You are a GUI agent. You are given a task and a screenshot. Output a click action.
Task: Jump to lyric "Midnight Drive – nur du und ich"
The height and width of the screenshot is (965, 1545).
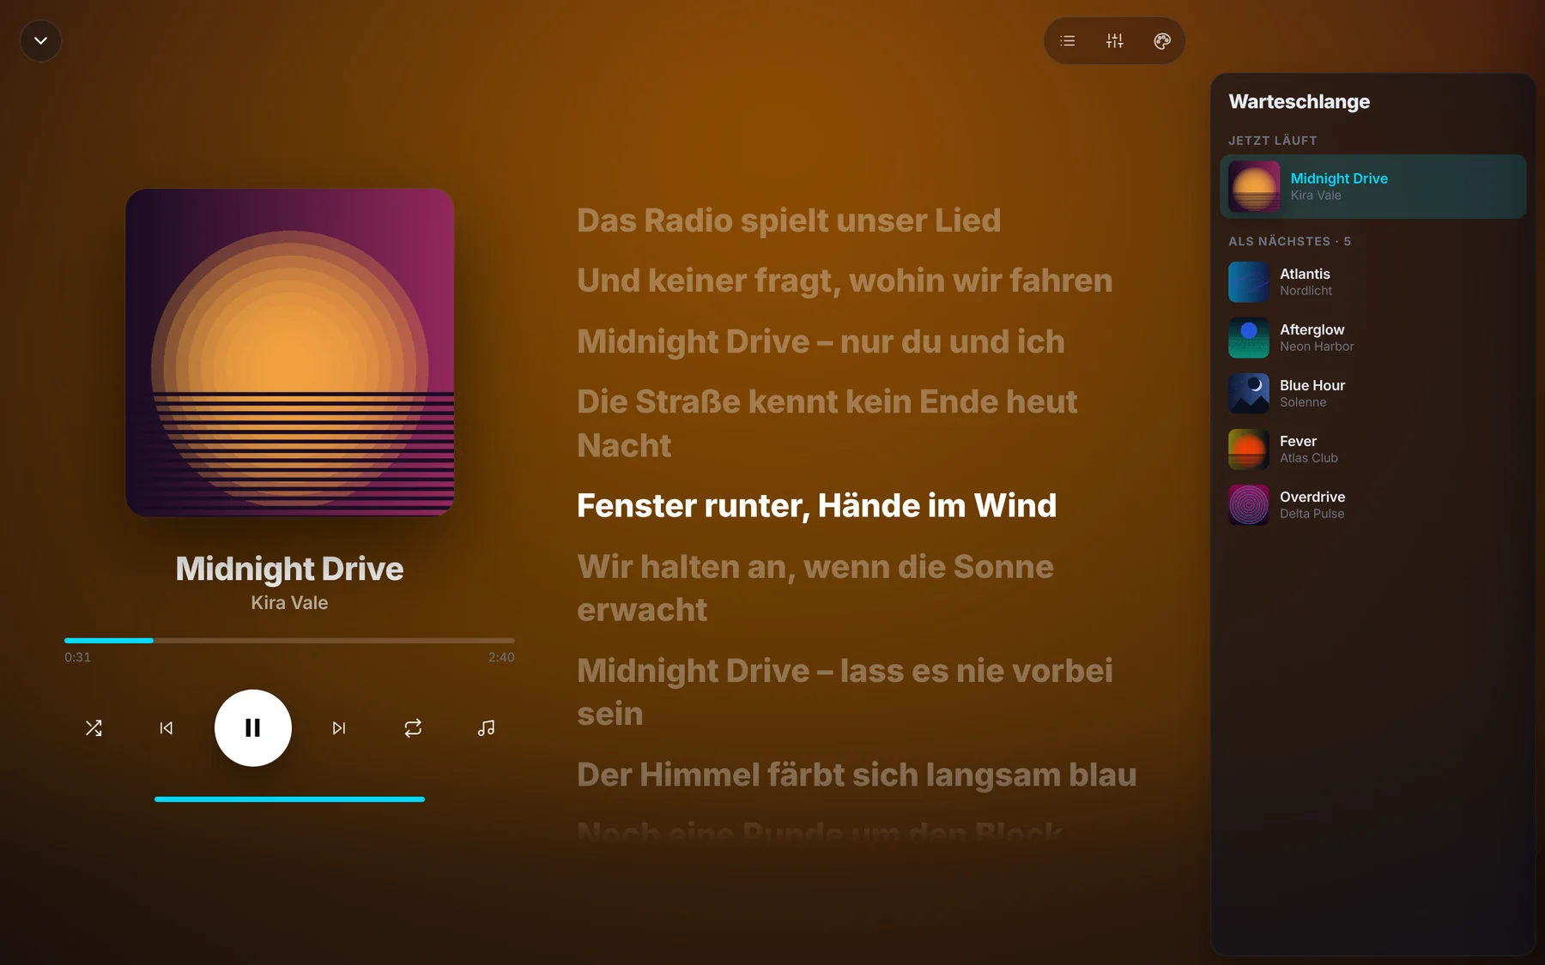click(821, 341)
